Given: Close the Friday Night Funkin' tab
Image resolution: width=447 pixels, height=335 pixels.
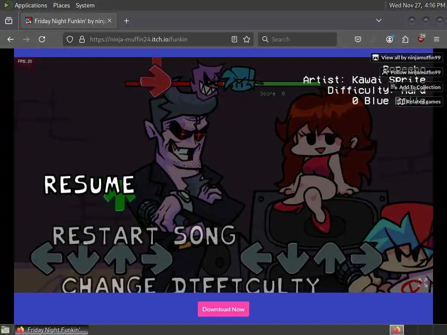Looking at the screenshot, I should tap(110, 21).
